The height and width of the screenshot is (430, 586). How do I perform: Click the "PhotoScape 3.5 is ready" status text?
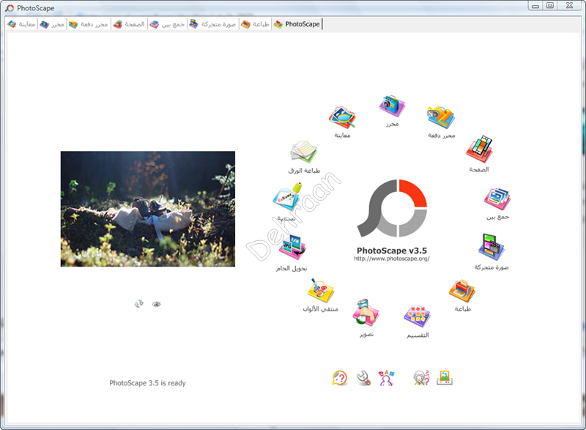(x=148, y=383)
